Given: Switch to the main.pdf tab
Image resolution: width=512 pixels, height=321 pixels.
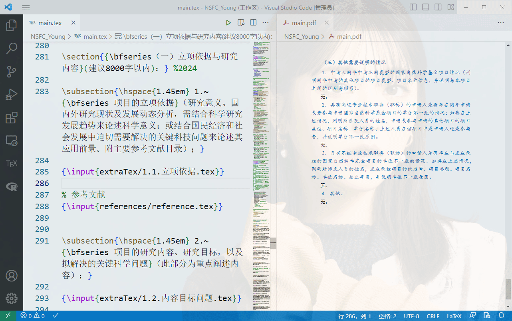Looking at the screenshot, I should click(304, 23).
